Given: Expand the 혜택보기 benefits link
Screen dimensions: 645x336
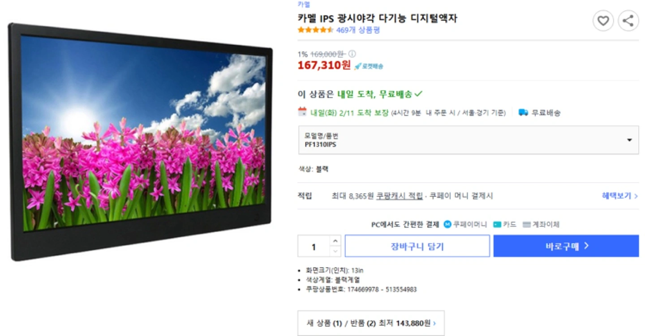Looking at the screenshot, I should click(x=620, y=196).
